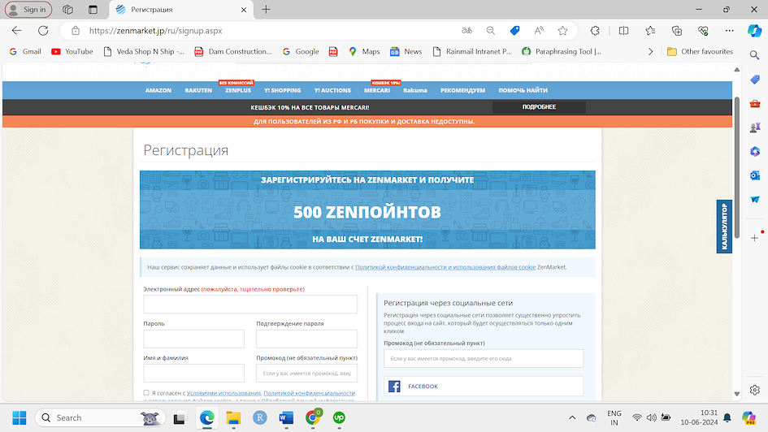Viewport: 768px width, 432px height.
Task: Tick the terms agreement checkbox
Action: 146,392
